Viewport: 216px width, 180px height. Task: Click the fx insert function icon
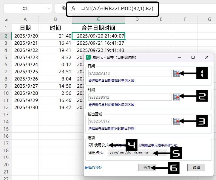(x=73, y=9)
